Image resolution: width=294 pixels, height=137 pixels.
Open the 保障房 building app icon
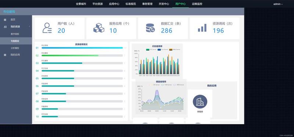[x=200, y=102]
